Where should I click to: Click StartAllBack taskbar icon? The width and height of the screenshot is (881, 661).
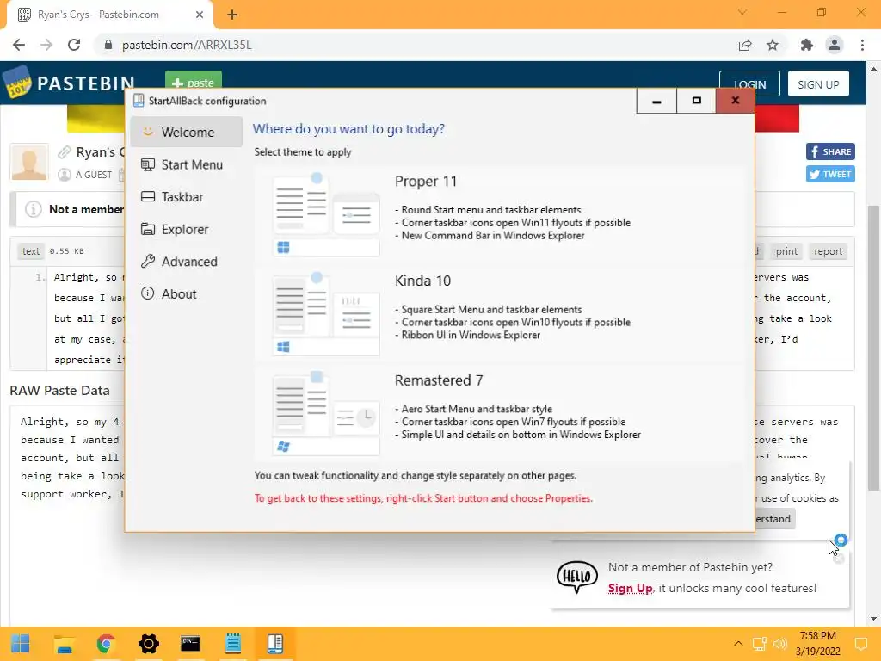point(275,644)
